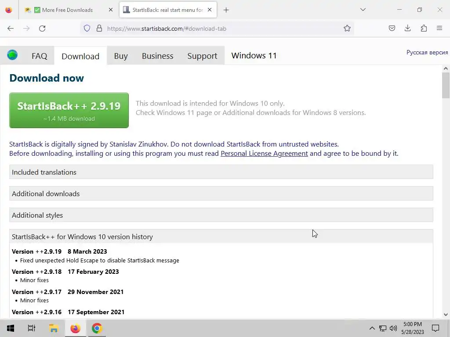Reload the current page
The image size is (450, 337).
point(42,29)
